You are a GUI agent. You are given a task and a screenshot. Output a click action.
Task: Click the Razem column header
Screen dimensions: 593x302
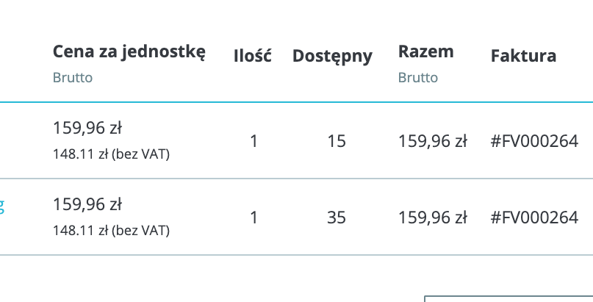[x=425, y=51]
